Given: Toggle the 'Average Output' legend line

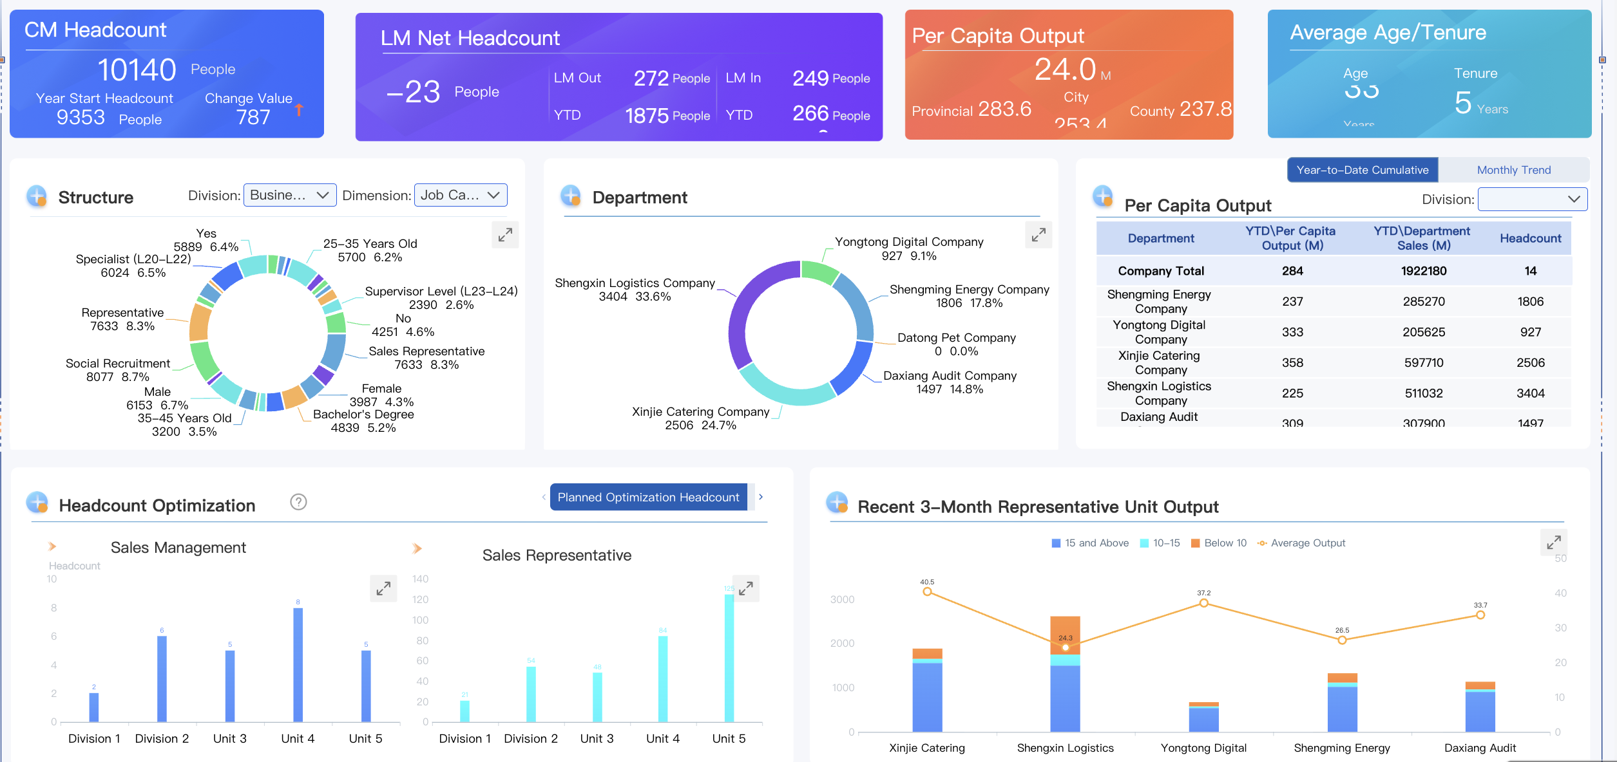Looking at the screenshot, I should 1301,543.
